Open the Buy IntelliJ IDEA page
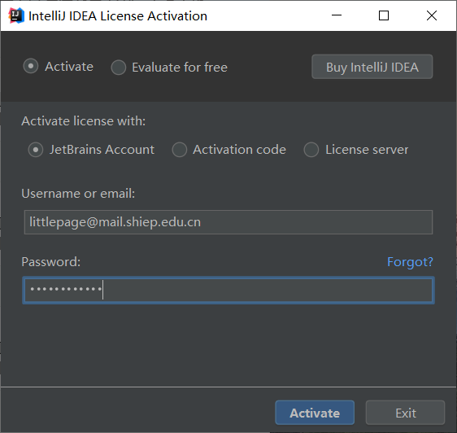 point(372,67)
